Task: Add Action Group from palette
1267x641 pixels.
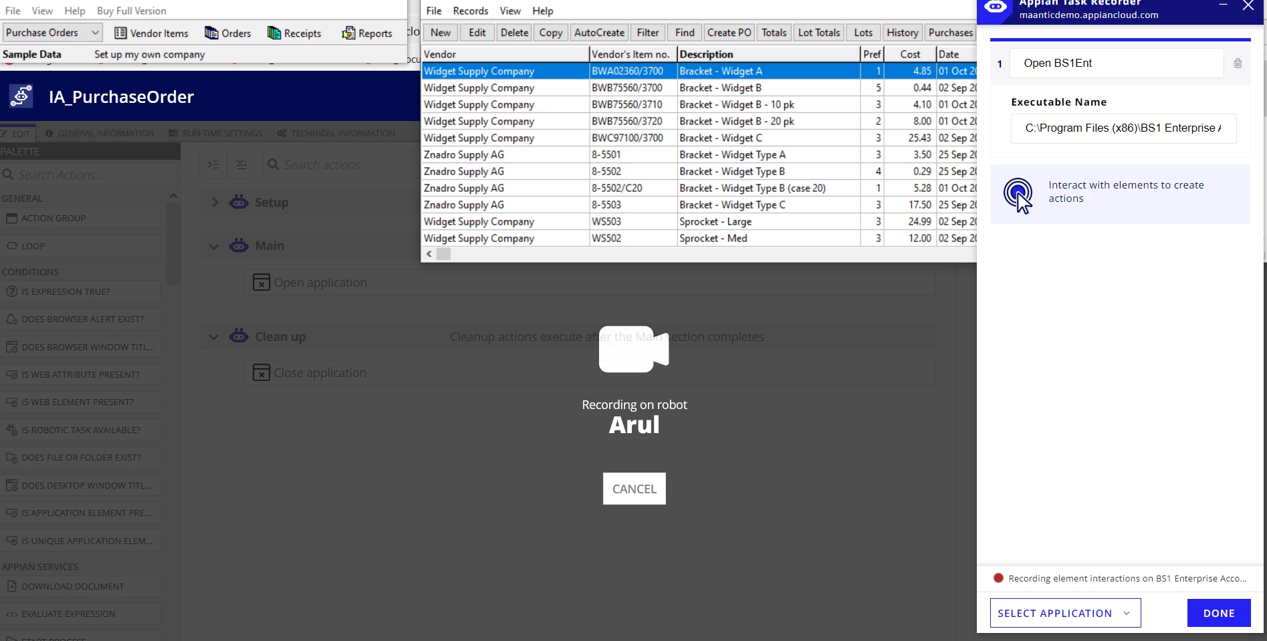Action: 80,218
